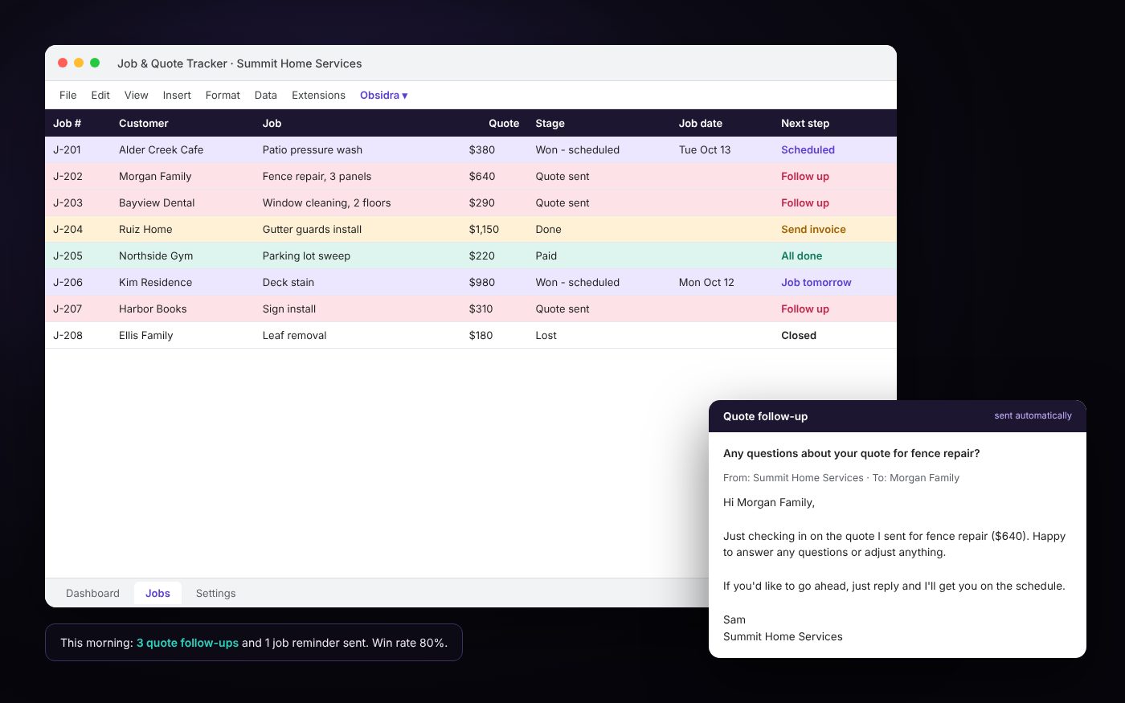
Task: Click 'Scheduled' in the Alder Creek Cafe row
Action: click(x=808, y=149)
